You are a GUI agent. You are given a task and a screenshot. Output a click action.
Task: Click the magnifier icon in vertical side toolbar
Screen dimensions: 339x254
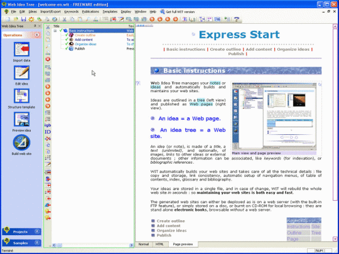tap(48, 46)
